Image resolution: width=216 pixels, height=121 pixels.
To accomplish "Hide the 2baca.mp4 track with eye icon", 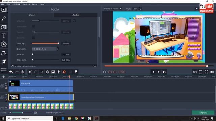I will tap(6, 83).
